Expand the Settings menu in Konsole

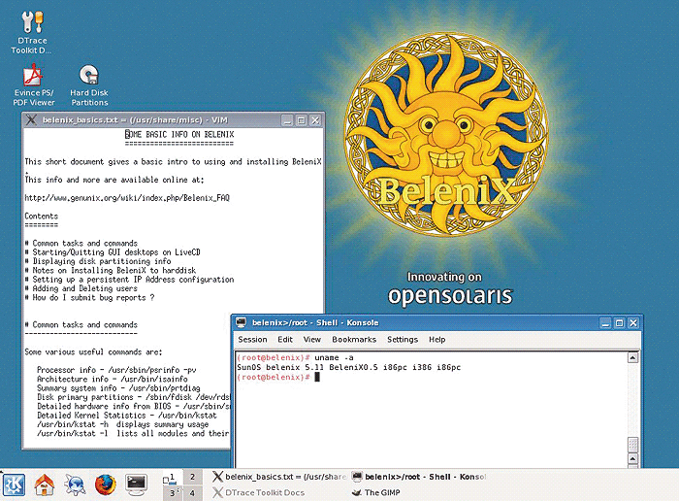tap(403, 340)
